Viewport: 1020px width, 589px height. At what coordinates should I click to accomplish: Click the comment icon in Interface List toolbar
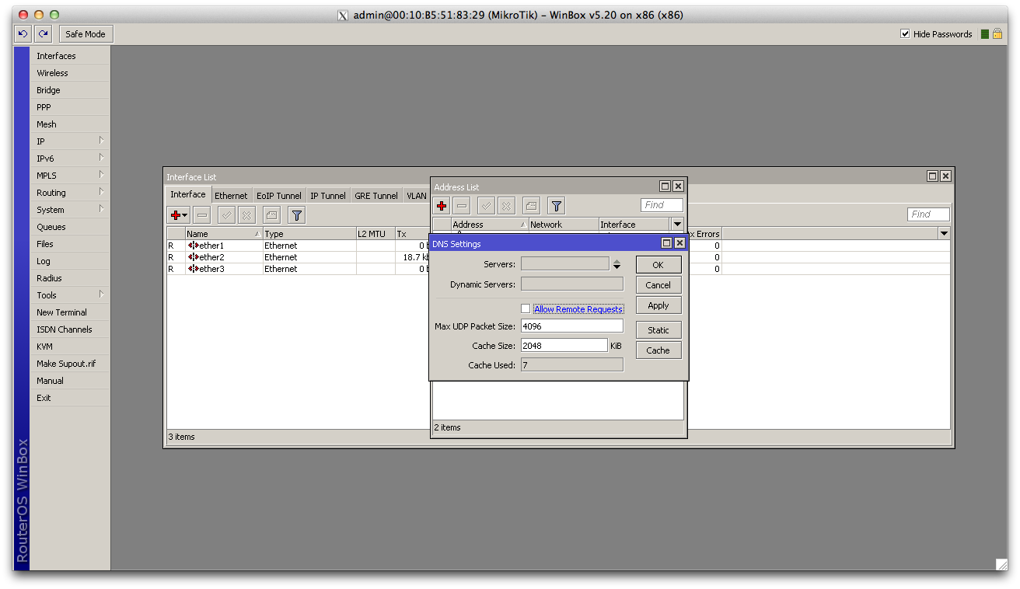point(271,215)
